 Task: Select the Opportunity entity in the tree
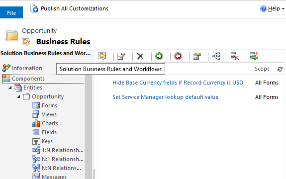tap(48, 96)
